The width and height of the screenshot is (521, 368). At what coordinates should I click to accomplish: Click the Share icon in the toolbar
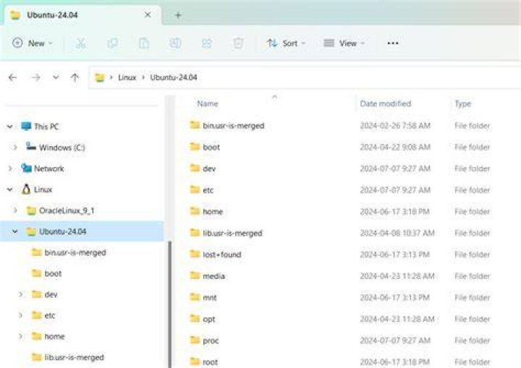[x=207, y=43]
